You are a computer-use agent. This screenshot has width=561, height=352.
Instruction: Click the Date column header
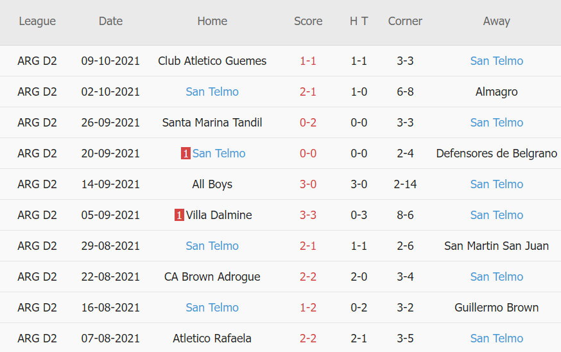(x=110, y=21)
